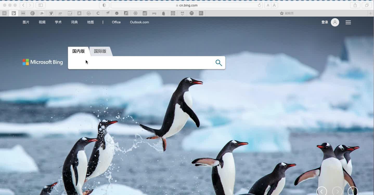374x195 pixels.
Task: Open the sailing ship pinned tab
Action: [164, 13]
